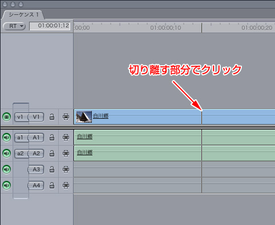Click the 白川郷 video clip thumbnail

click(84, 117)
